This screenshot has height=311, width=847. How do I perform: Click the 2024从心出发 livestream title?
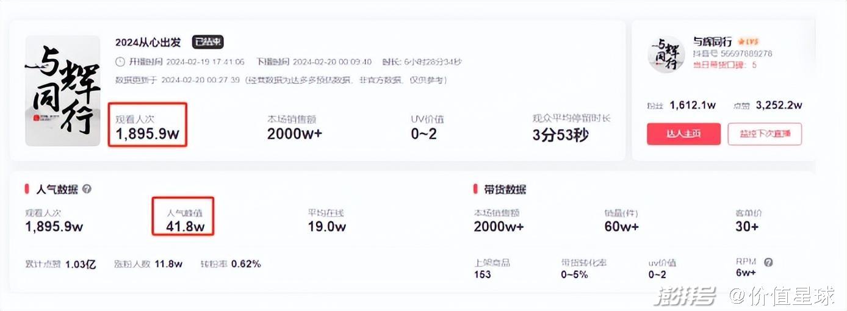148,42
